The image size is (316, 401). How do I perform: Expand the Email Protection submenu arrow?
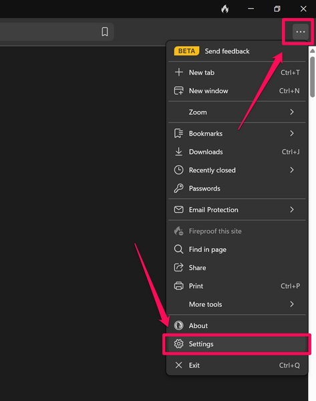tap(292, 209)
